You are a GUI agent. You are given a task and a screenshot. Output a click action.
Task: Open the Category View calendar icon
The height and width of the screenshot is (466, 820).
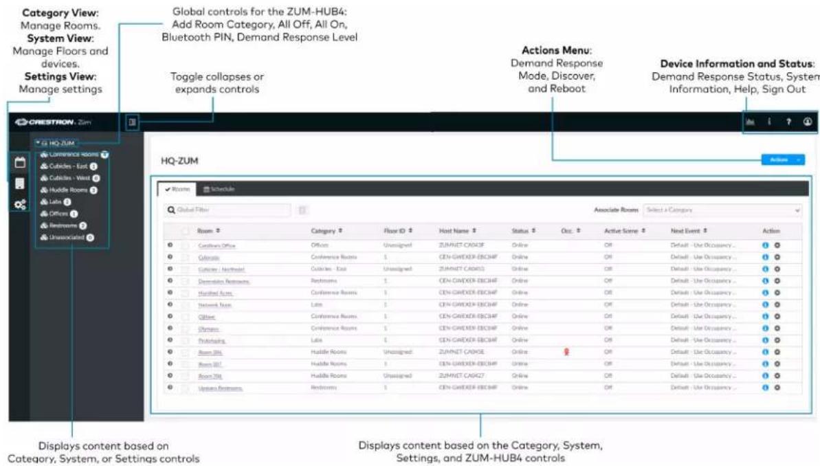pos(20,163)
